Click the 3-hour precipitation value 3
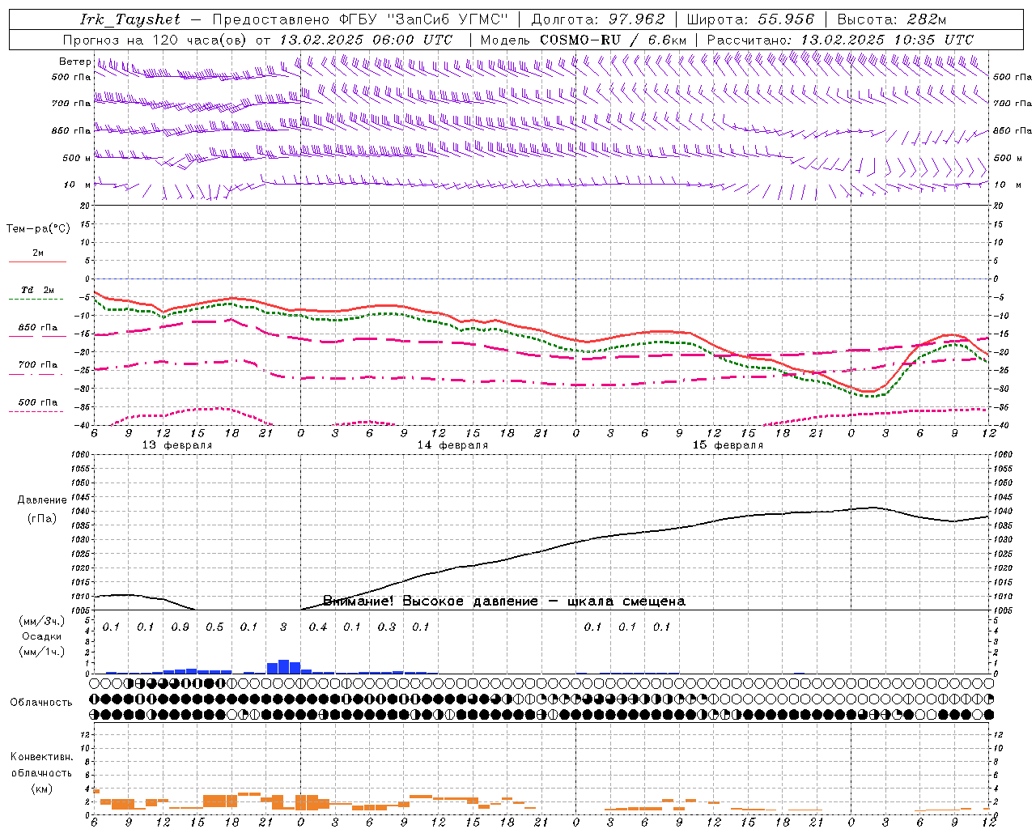This screenshot has width=1036, height=829. click(x=283, y=627)
